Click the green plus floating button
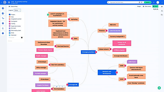 pos(159,88)
